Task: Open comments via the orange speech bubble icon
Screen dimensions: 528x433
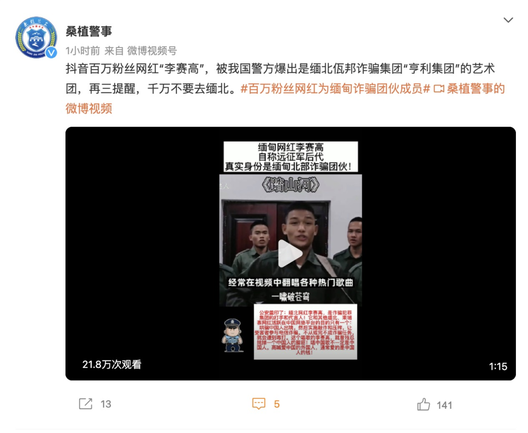Action: [259, 404]
